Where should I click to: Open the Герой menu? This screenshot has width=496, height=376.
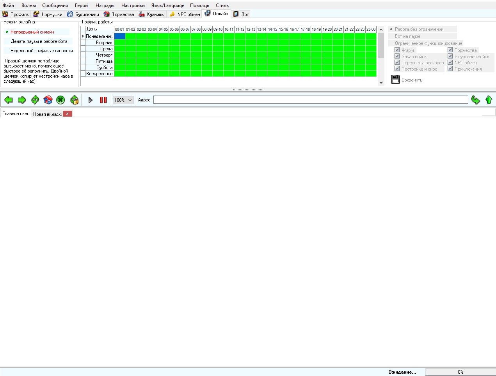[81, 5]
